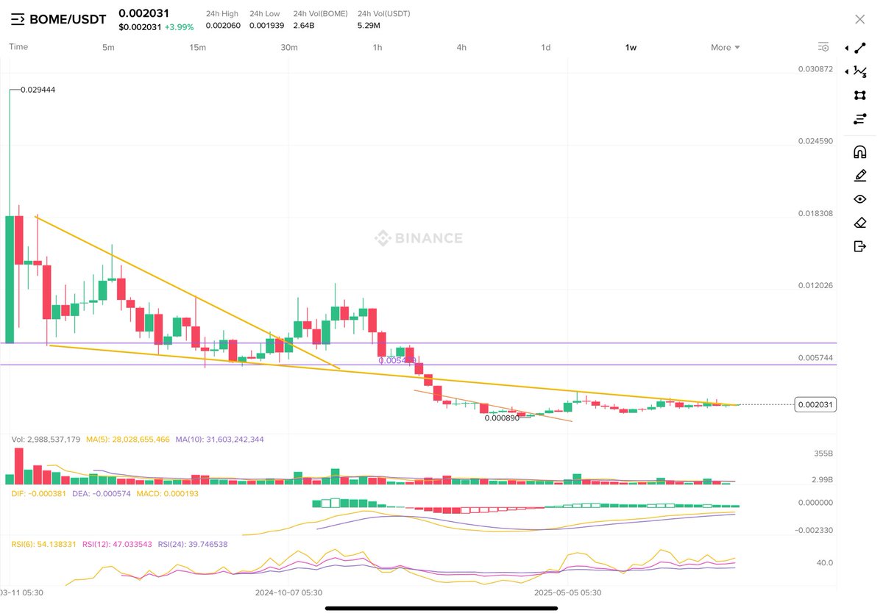Select the wave pattern drawing tool
The height and width of the screenshot is (616, 883).
pyautogui.click(x=859, y=71)
